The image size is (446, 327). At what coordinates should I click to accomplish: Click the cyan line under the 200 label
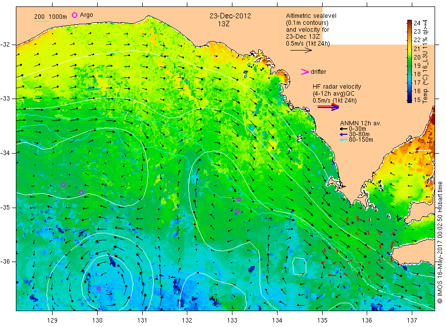pos(41,21)
